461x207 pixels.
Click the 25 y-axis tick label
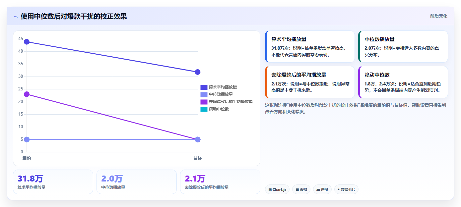tap(21, 89)
